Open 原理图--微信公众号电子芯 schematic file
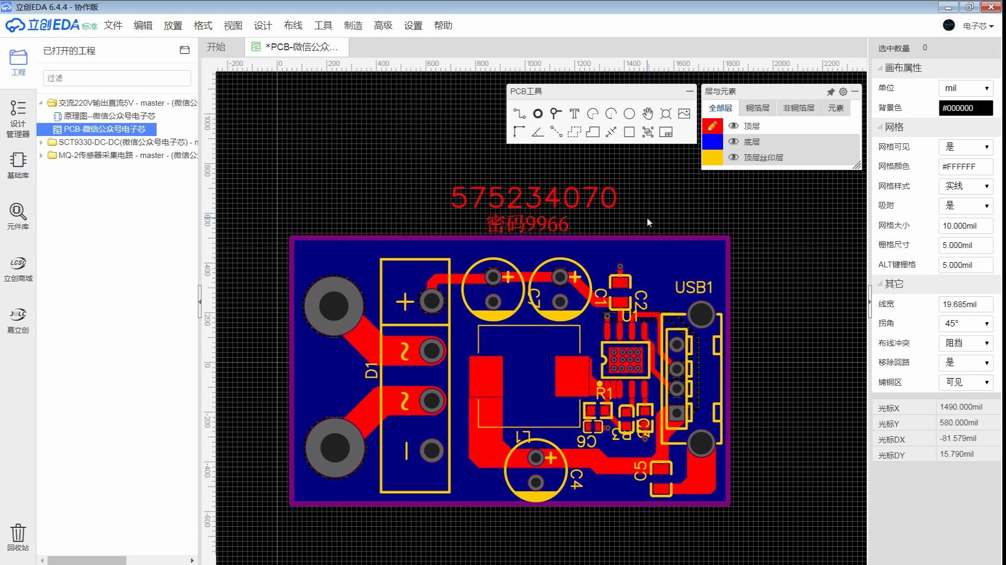This screenshot has width=1006, height=565. pyautogui.click(x=110, y=116)
